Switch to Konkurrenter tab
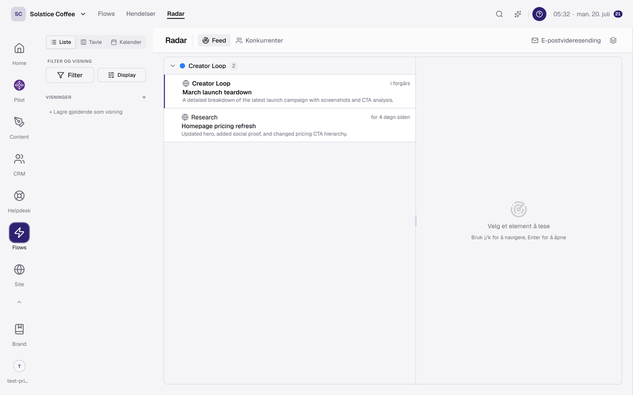This screenshot has width=633, height=395. click(260, 41)
